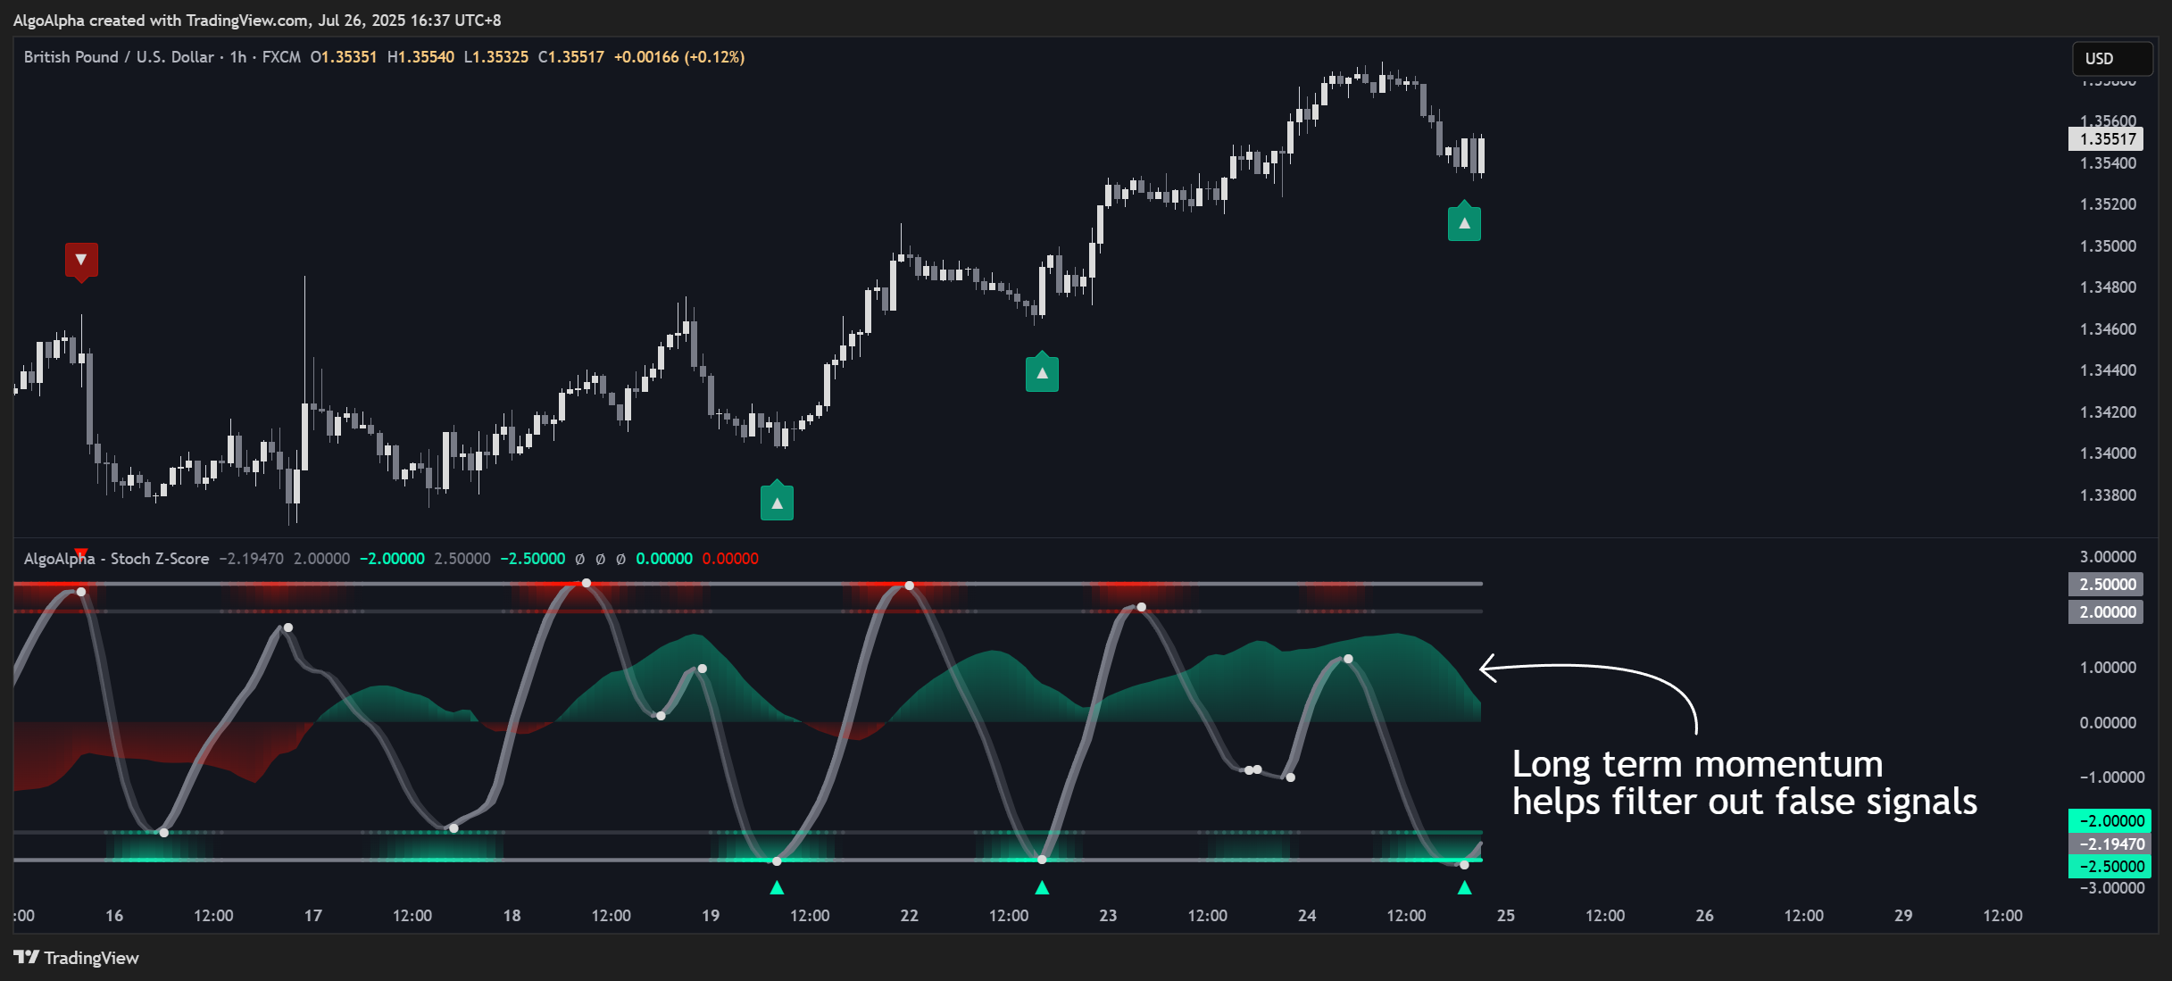Select the green -2.00000 level label

click(x=2110, y=820)
